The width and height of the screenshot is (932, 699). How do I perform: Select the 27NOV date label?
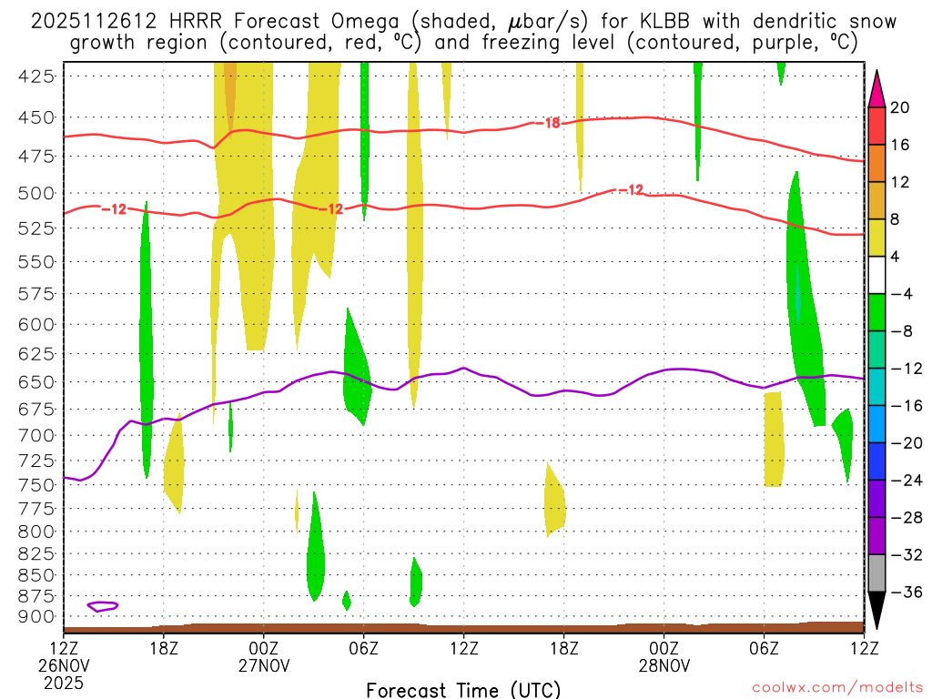[x=264, y=665]
